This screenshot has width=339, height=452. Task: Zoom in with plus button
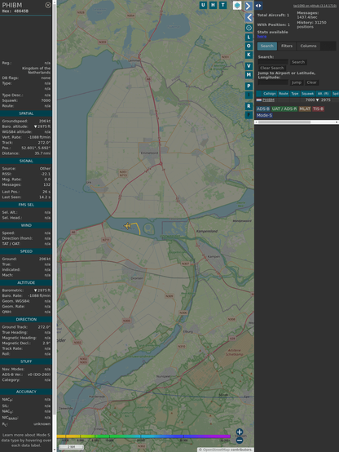pyautogui.click(x=240, y=432)
